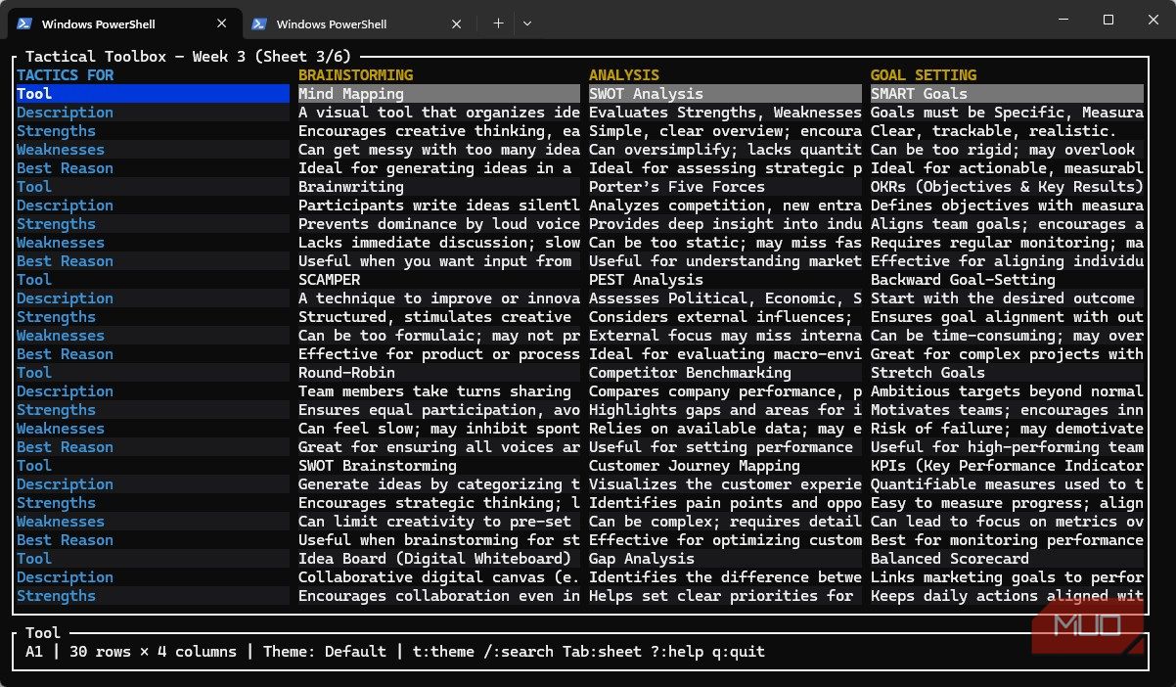
Task: Close the first Windows PowerShell tab
Action: [x=222, y=23]
